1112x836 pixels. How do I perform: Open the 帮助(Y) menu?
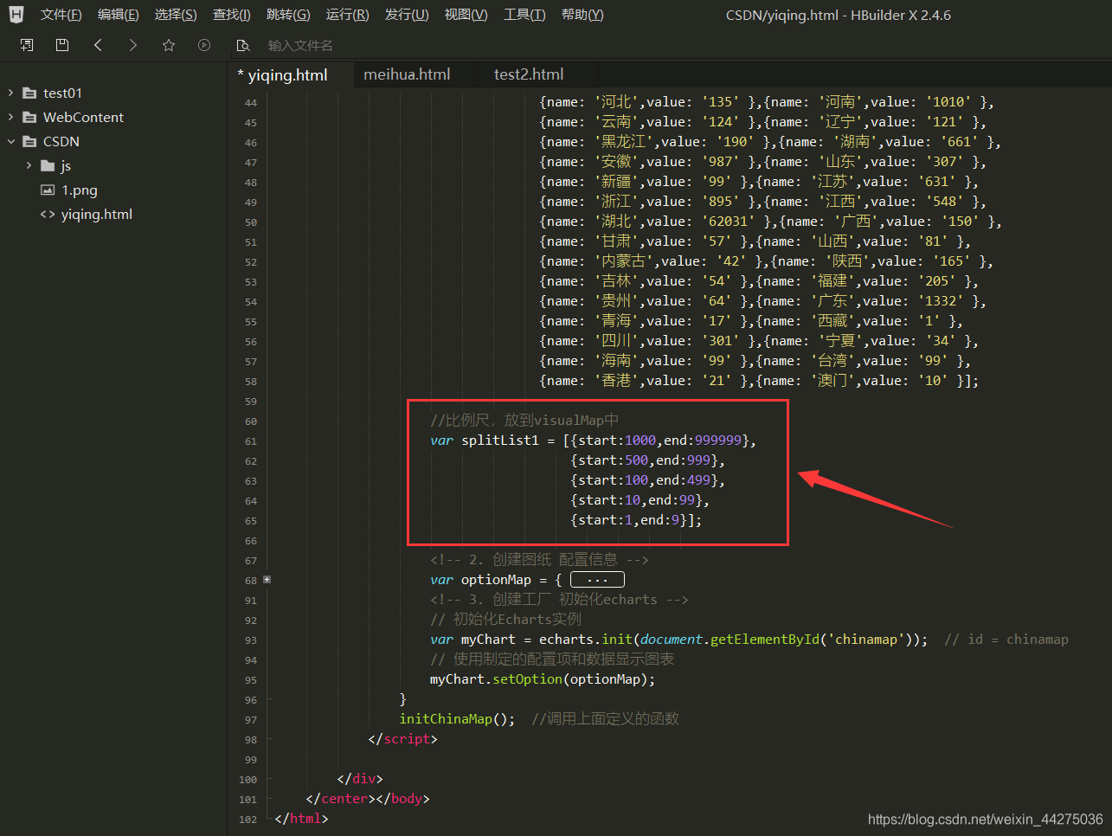pos(582,15)
